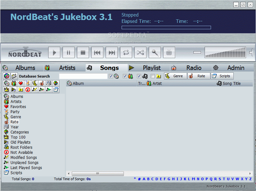Skip to the previous track
256x191 pixels.
pyautogui.click(x=97, y=52)
